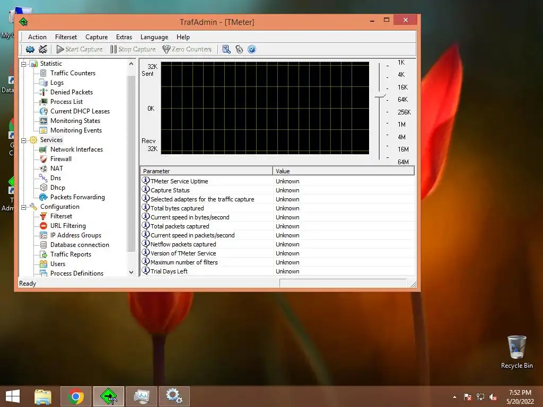Viewport: 543px width, 407px height.
Task: Select the Netflow packets captured row
Action: (277, 244)
